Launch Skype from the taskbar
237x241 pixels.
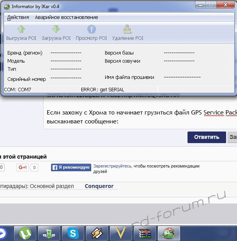73,233
